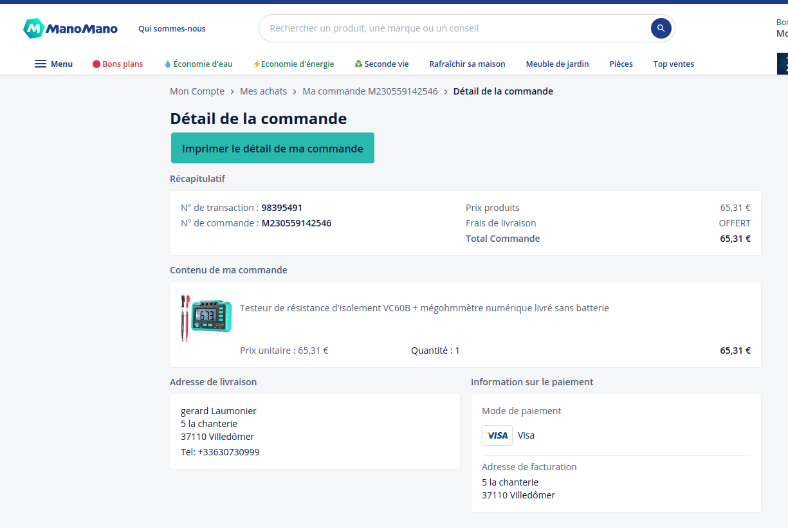The height and width of the screenshot is (528, 788).
Task: Open the hamburger Menu icon
Action: [x=41, y=64]
